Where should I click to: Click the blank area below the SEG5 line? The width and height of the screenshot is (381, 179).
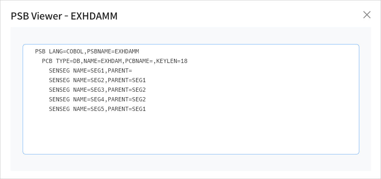point(190,134)
